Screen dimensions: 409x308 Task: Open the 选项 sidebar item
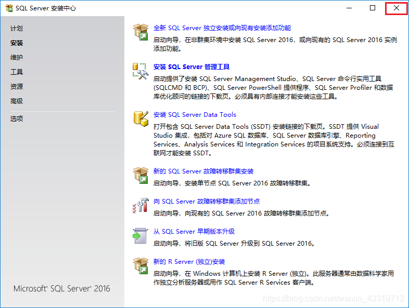point(17,119)
